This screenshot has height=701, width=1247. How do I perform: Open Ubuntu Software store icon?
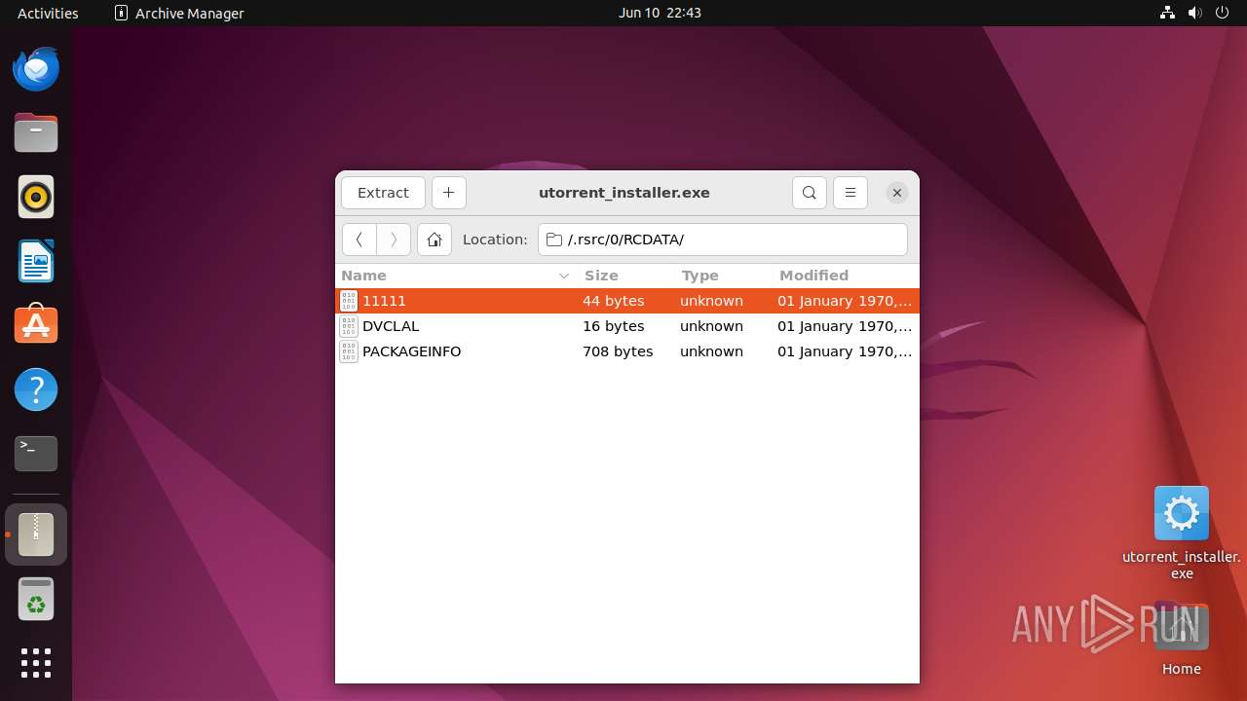36,325
